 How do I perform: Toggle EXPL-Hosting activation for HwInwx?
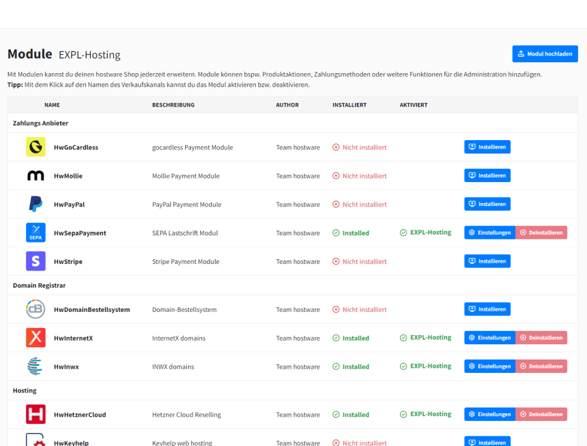point(431,366)
